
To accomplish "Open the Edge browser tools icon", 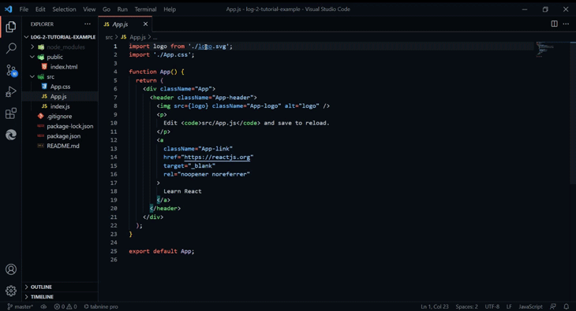I will coord(11,135).
